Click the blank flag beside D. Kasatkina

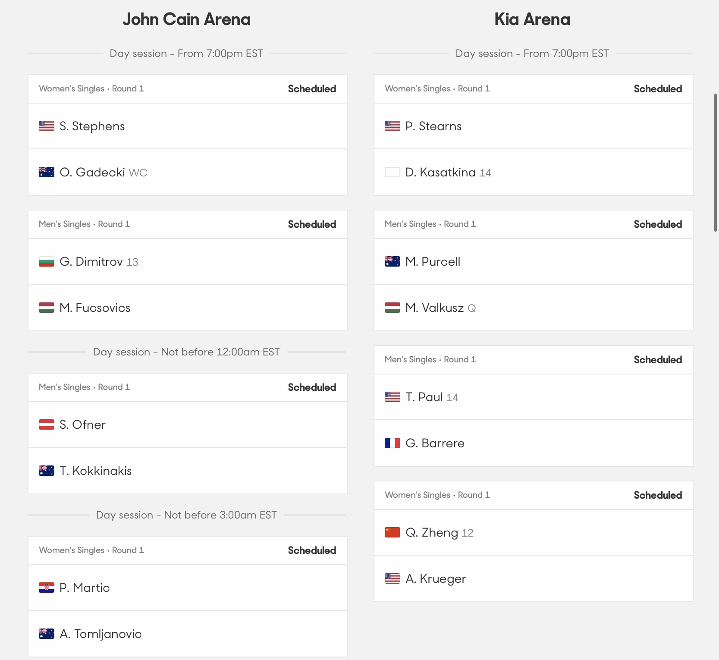point(392,172)
